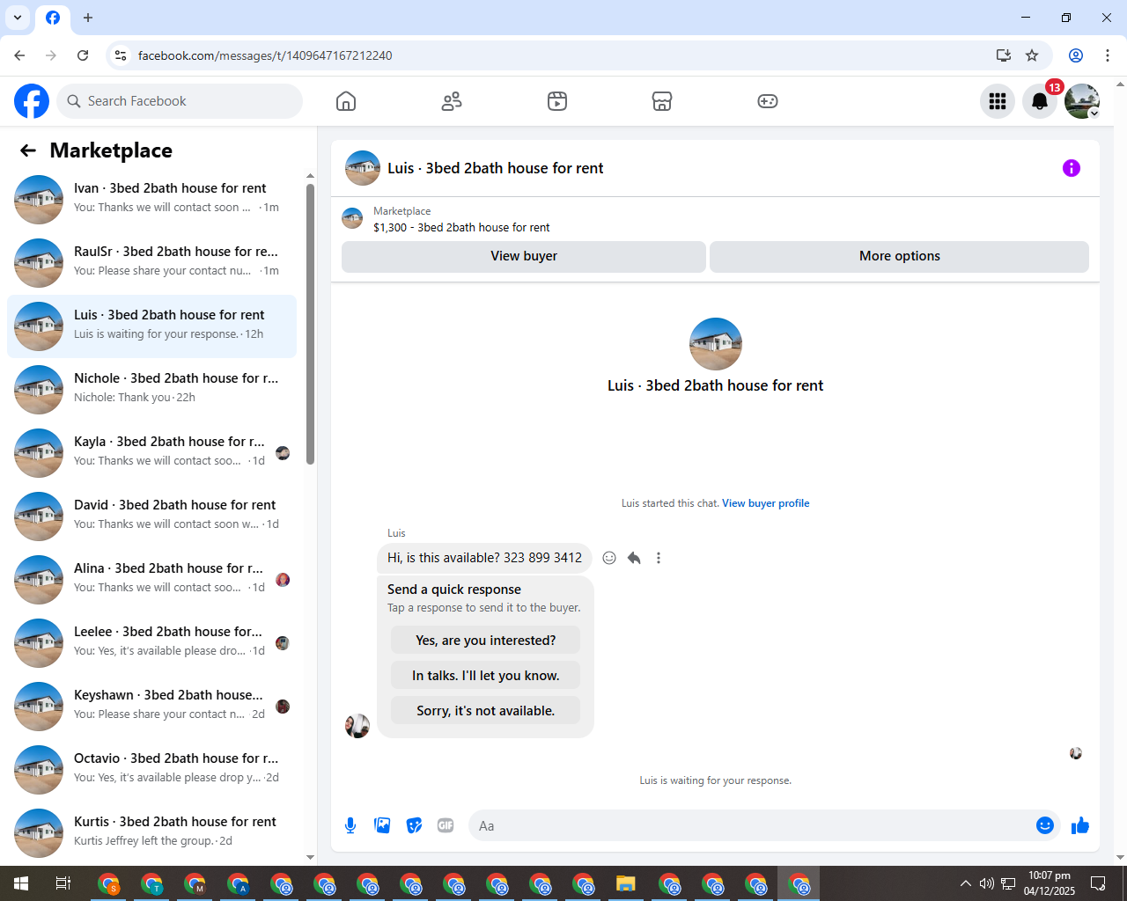This screenshot has width=1127, height=901.
Task: Open Octavio's conversation
Action: [151, 769]
